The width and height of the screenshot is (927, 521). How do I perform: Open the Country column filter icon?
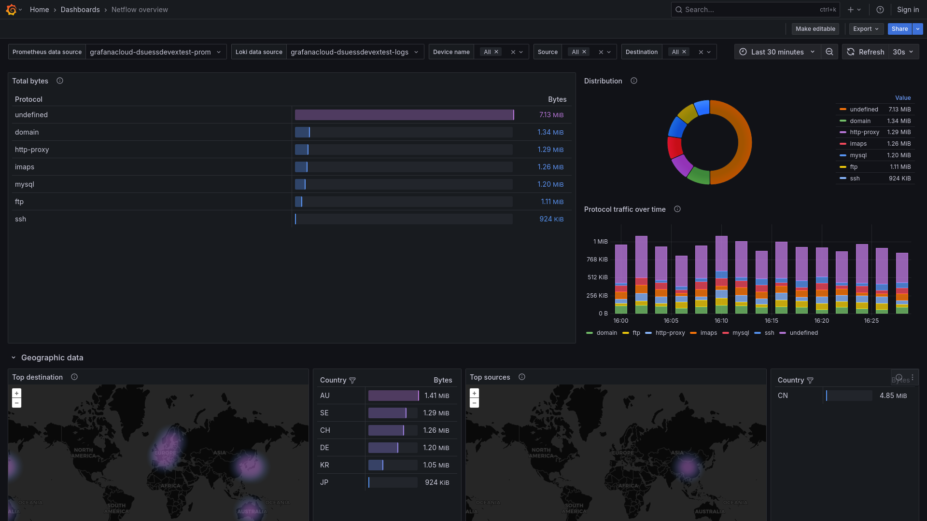coord(353,380)
